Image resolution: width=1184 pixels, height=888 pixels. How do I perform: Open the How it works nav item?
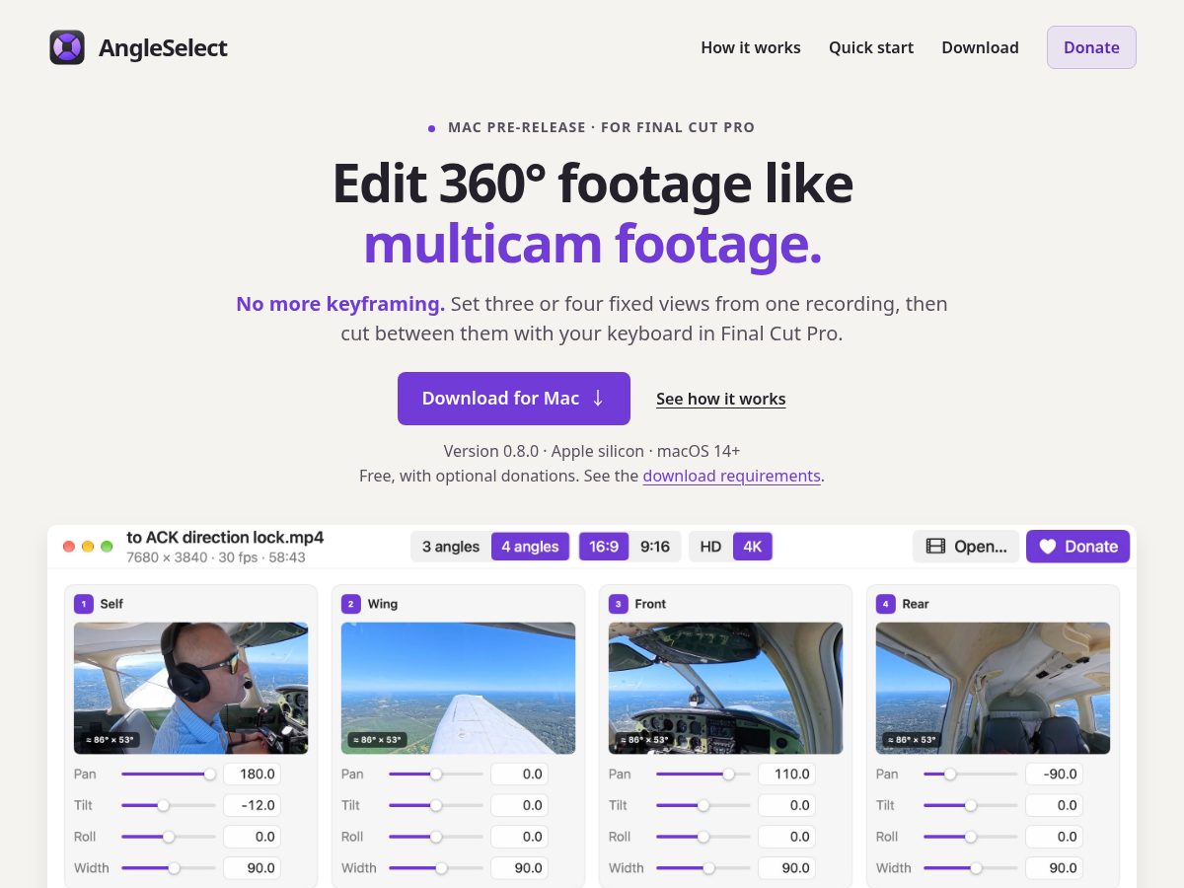coord(751,47)
